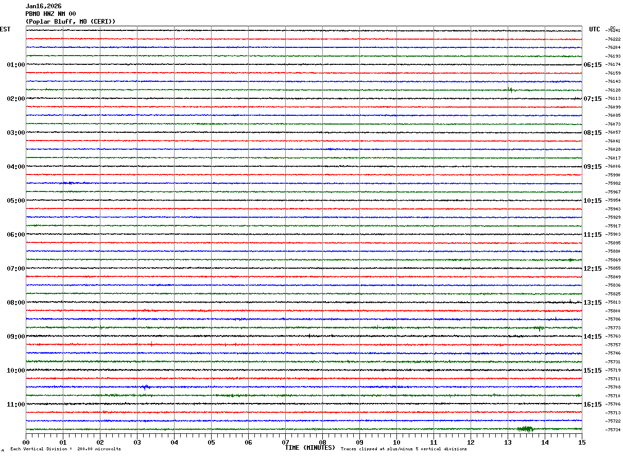Click the "06:15" UTC time label
Image resolution: width=623 pixels, height=456 pixels.
tap(593, 65)
